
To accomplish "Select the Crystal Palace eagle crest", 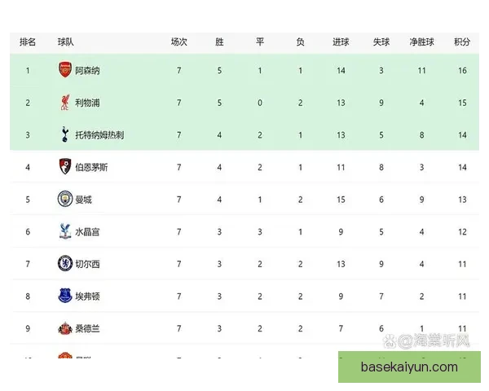I will coord(65,231).
